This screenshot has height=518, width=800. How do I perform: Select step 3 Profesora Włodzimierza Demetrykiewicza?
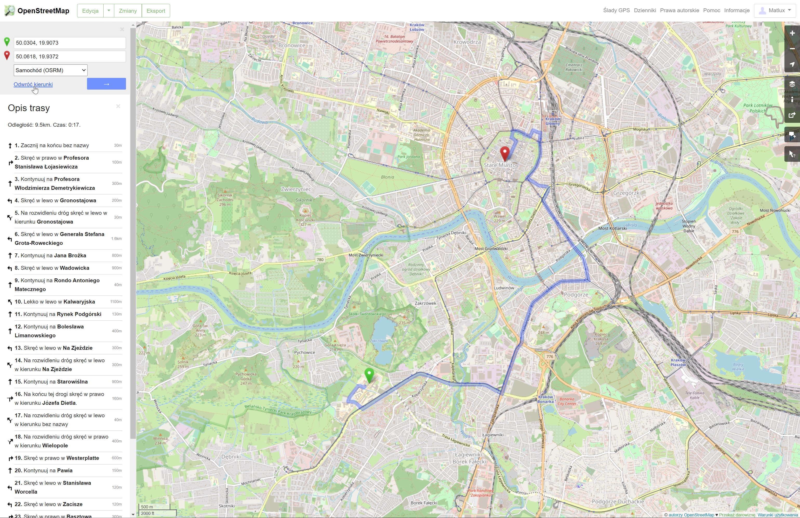[x=64, y=184]
